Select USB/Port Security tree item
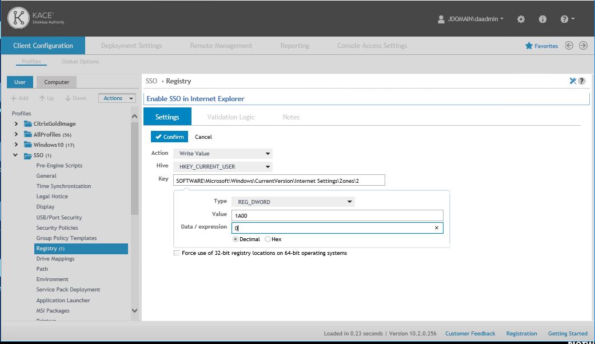Screen dimensions: 595x344 [59, 217]
